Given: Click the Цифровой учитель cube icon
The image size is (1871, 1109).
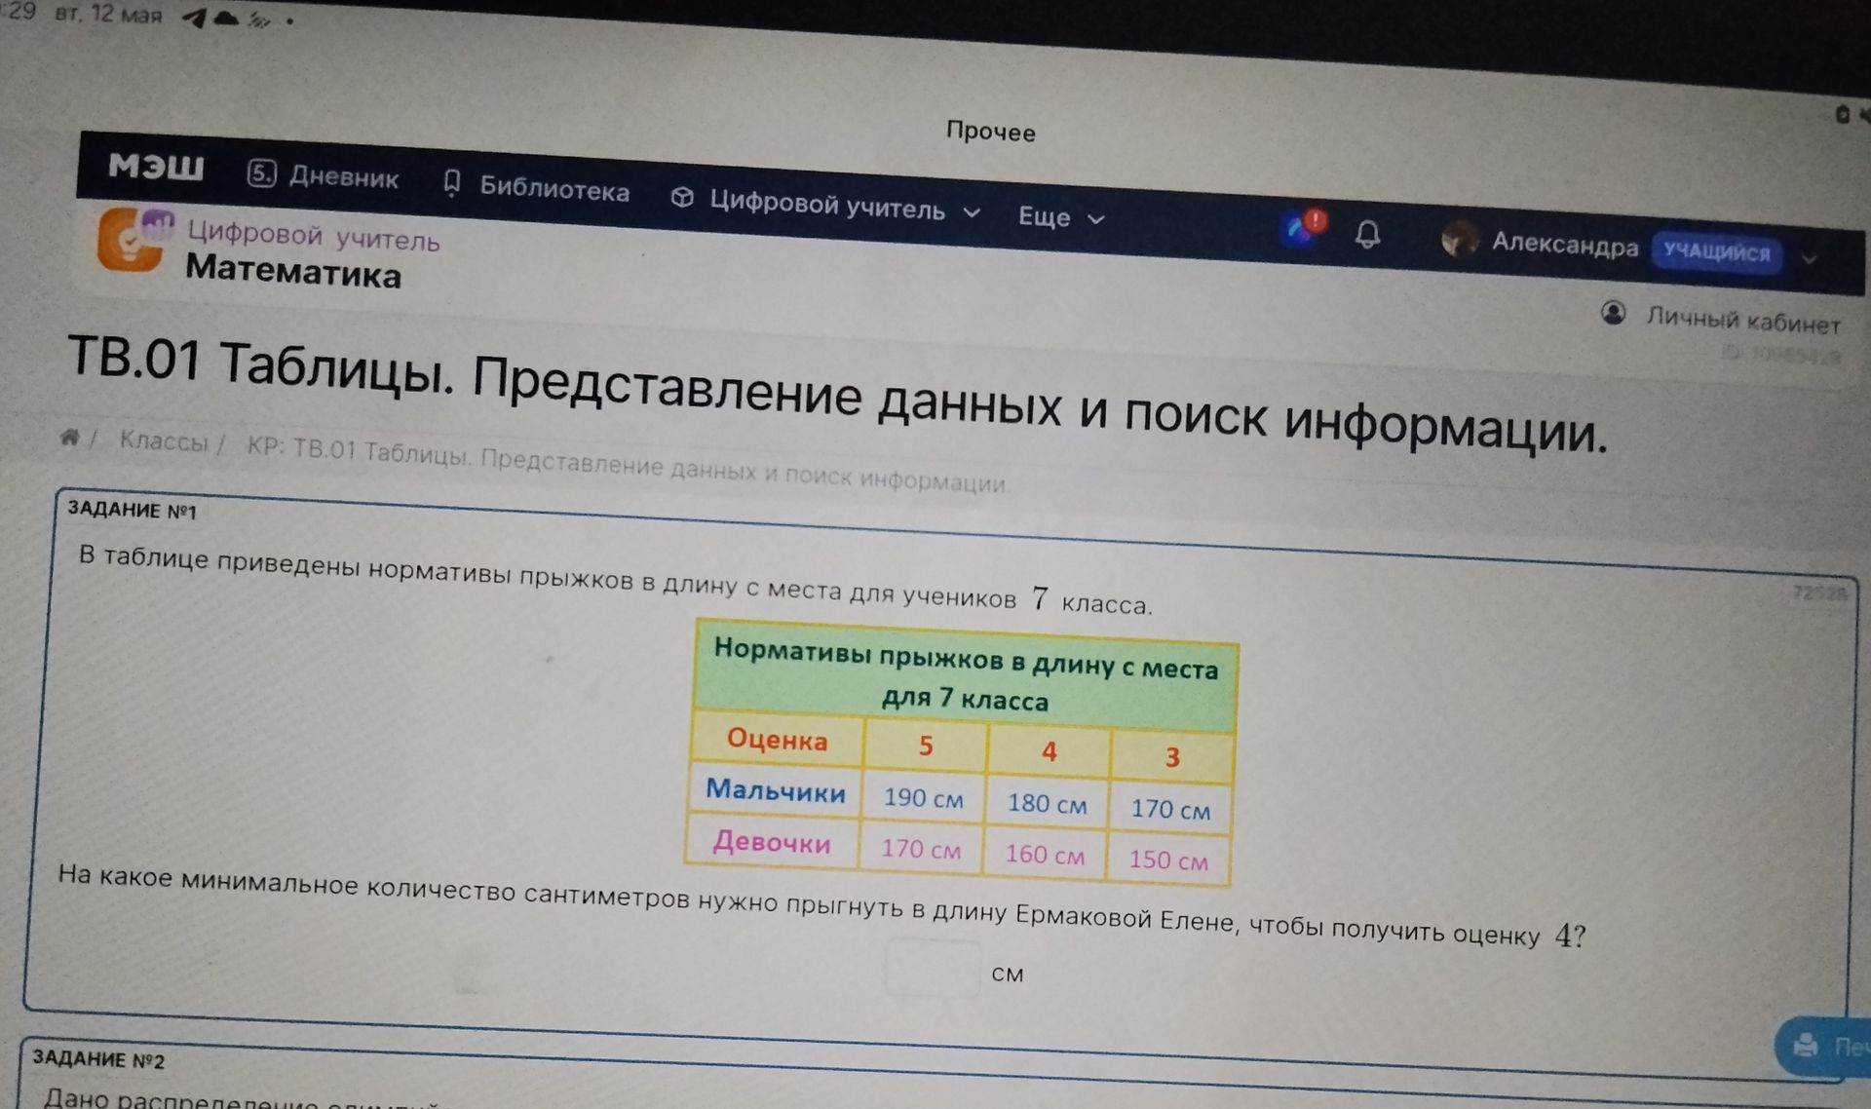Looking at the screenshot, I should 683,198.
